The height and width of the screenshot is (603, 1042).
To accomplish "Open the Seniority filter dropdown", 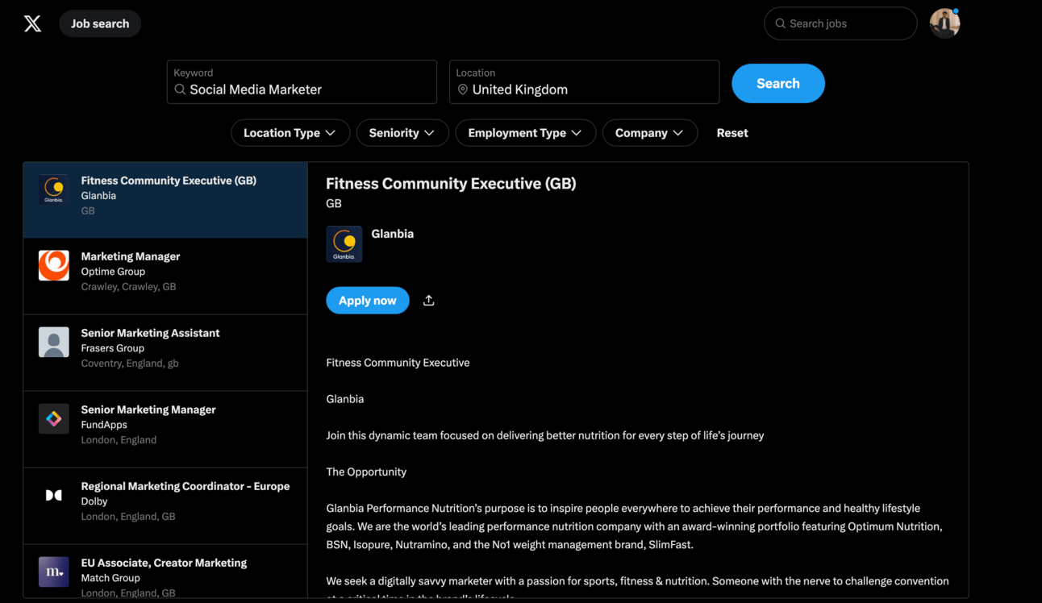I will (402, 133).
